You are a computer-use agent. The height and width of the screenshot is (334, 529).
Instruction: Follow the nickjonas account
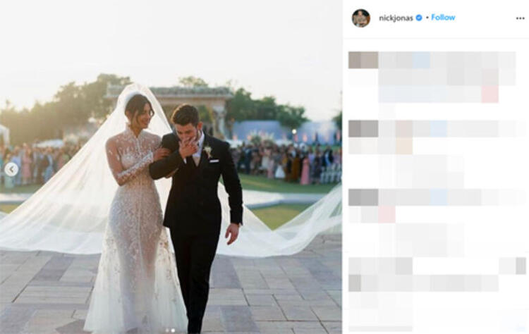(443, 18)
